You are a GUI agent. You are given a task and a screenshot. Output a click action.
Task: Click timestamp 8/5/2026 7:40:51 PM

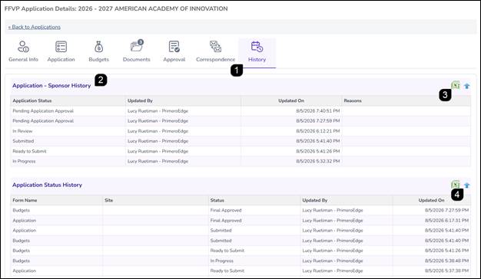pyautogui.click(x=318, y=110)
